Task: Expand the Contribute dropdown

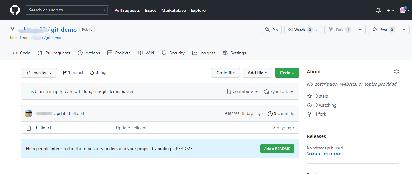Action: (242, 91)
